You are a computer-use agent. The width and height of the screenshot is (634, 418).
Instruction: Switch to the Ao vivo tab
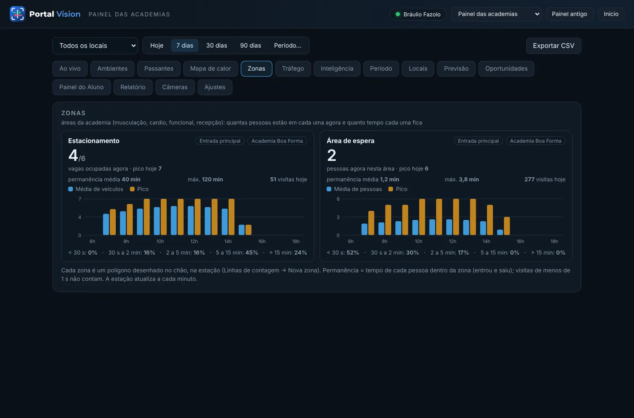pos(70,69)
